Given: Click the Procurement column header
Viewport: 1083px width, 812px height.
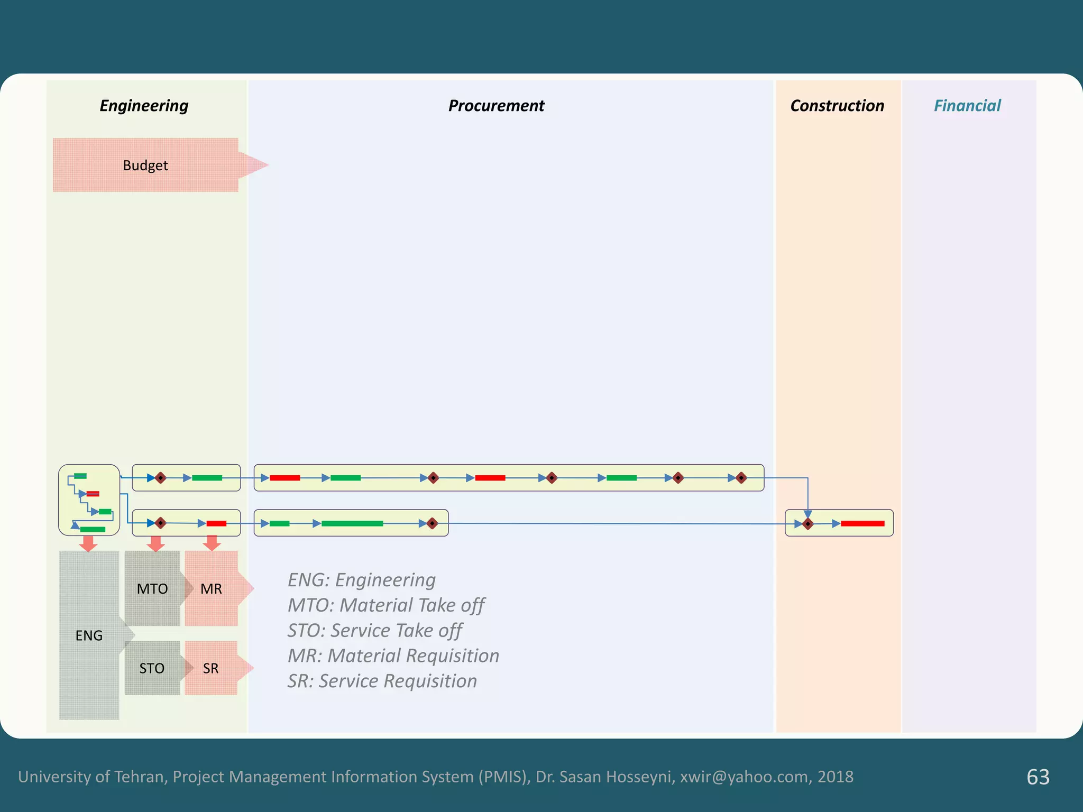Looking at the screenshot, I should click(x=496, y=106).
